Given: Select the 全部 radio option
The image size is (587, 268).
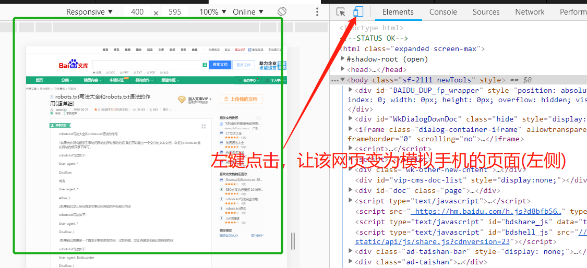Looking at the screenshot, I should pyautogui.click(x=94, y=72).
